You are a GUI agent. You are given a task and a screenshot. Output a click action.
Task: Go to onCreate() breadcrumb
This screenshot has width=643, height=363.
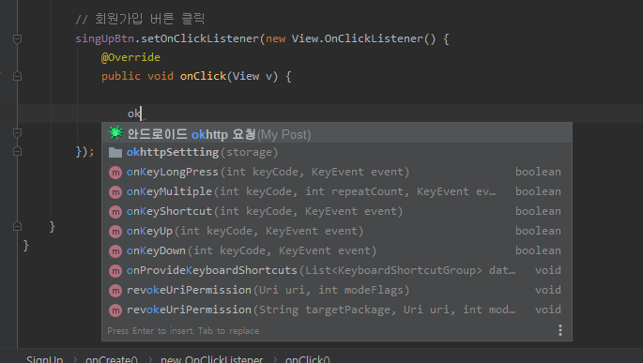111,359
